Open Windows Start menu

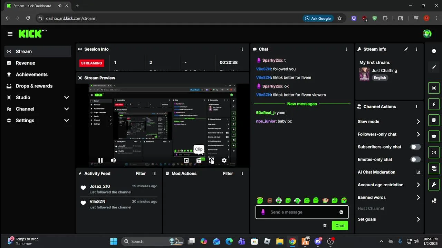pyautogui.click(x=114, y=241)
